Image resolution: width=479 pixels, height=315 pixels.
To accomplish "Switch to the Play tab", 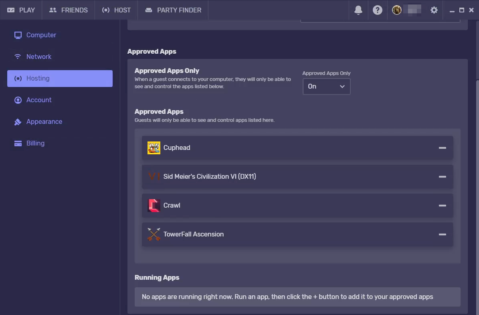I will click(21, 10).
